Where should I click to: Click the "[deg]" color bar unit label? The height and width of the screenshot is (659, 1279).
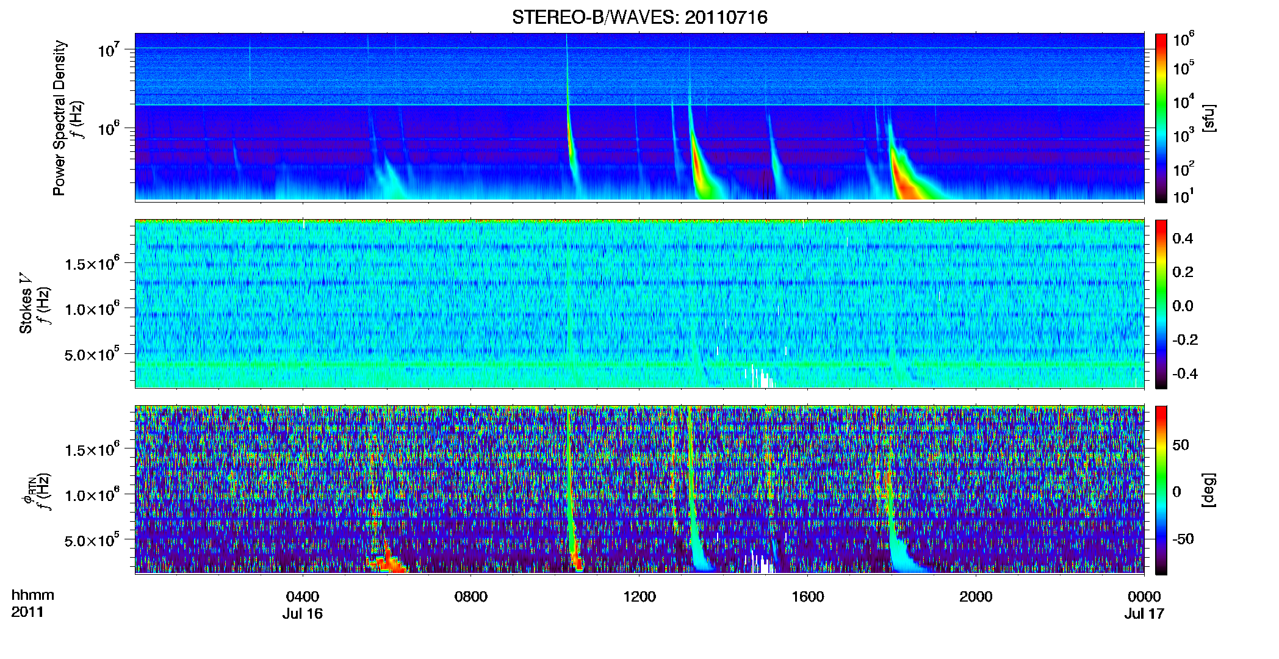point(1208,490)
